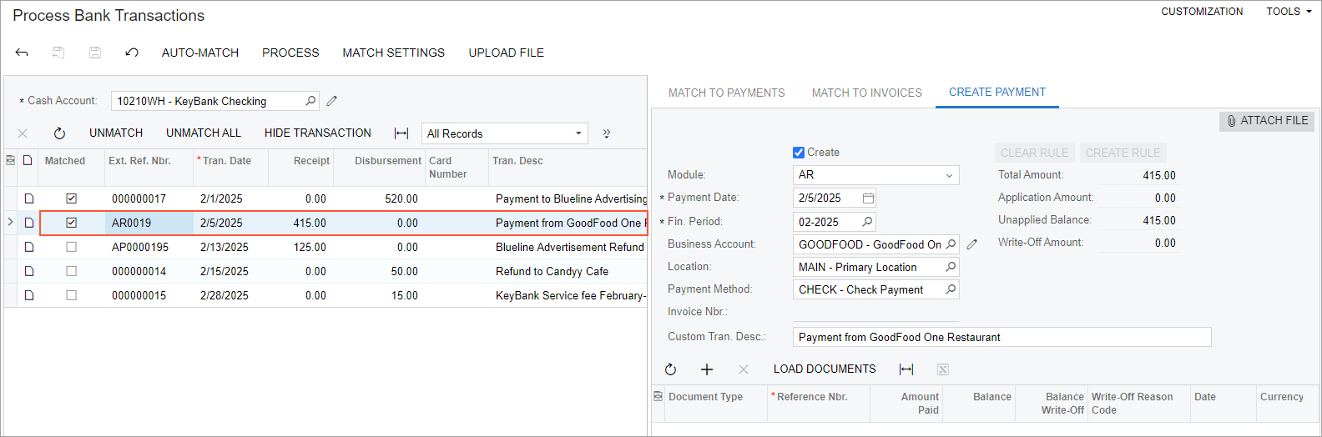Click the undo icon in top toolbar

click(132, 53)
